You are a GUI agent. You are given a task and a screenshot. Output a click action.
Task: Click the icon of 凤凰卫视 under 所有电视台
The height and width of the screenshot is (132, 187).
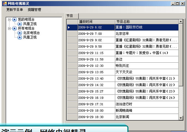(x=20, y=37)
